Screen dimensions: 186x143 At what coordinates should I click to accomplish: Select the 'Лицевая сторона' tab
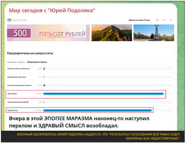pos(16,62)
